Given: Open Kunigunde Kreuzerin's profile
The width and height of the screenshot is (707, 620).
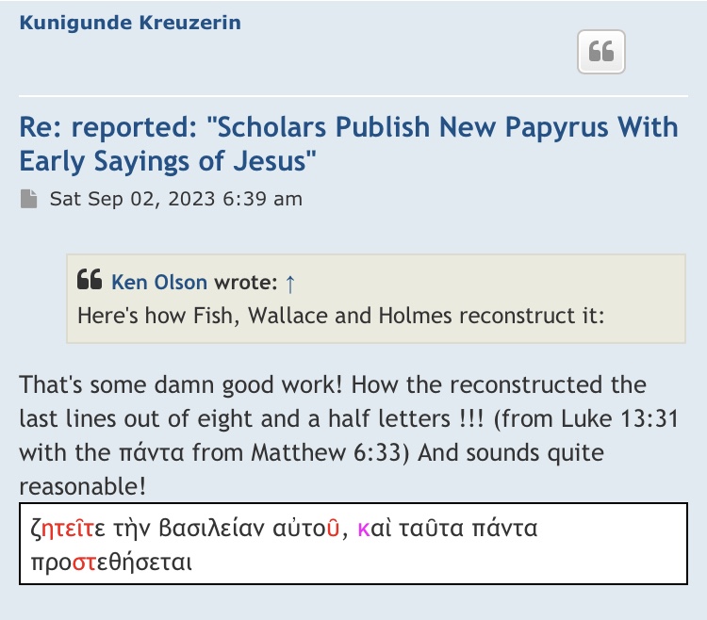Looking at the screenshot, I should (x=130, y=22).
